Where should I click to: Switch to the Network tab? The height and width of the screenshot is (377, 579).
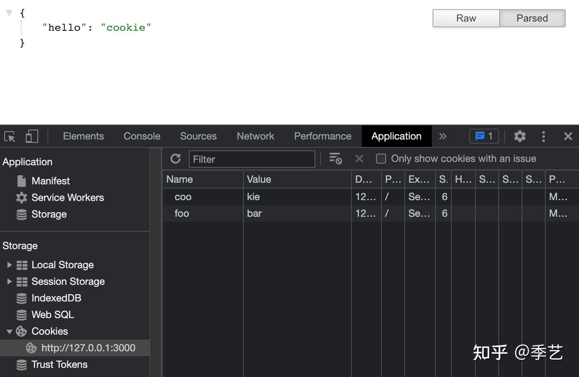tap(255, 136)
